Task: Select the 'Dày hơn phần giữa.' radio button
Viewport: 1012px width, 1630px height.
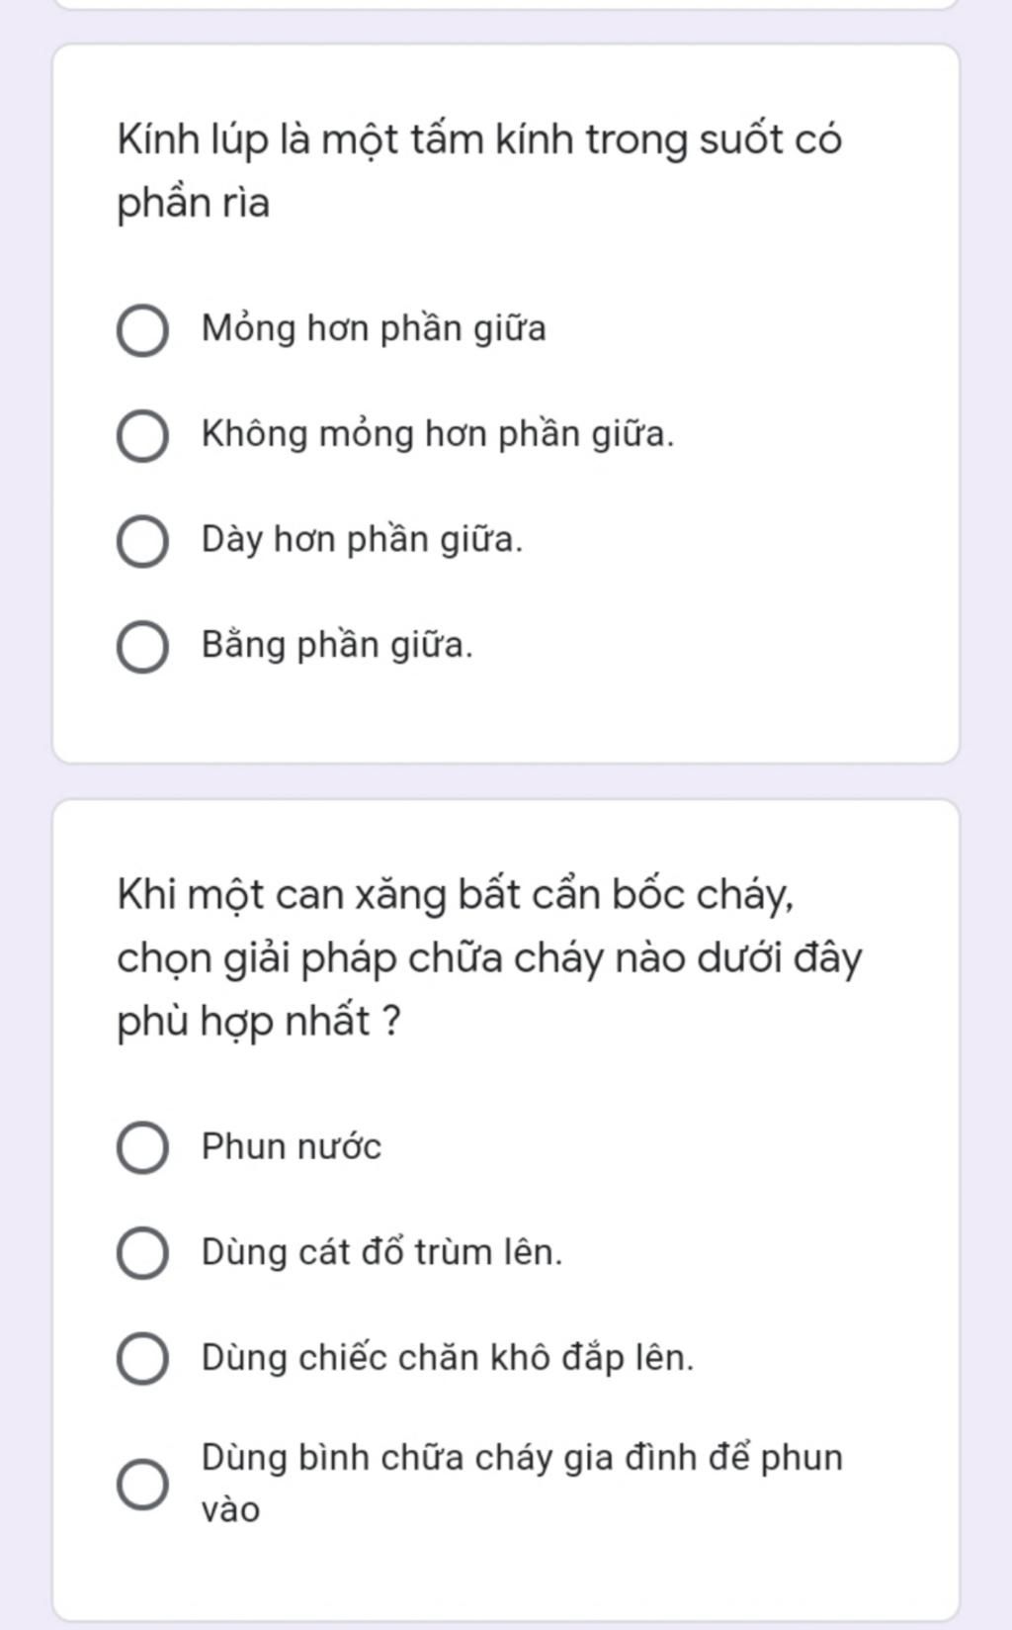Action: 142,541
